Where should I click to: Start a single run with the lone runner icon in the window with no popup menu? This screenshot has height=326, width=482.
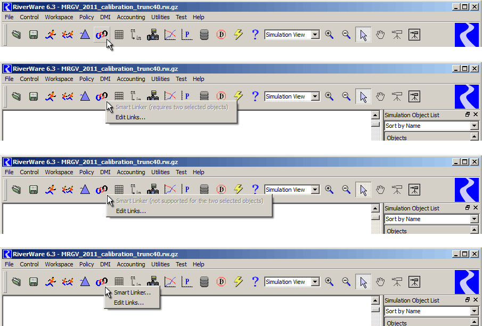(x=51, y=35)
